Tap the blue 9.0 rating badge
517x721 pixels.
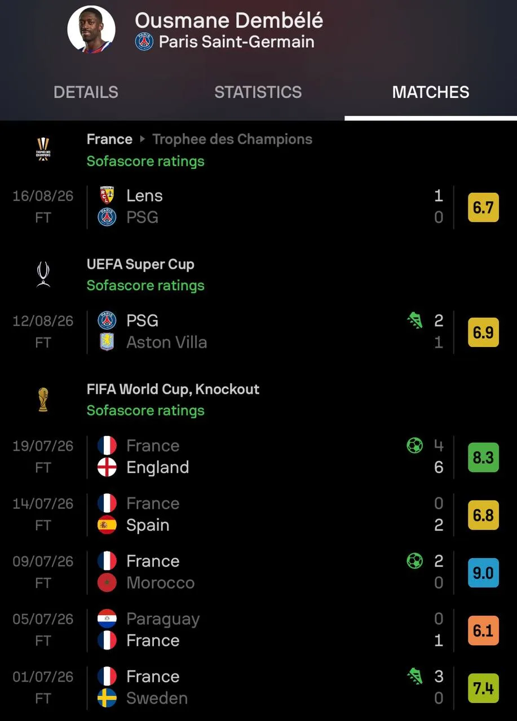pos(483,573)
